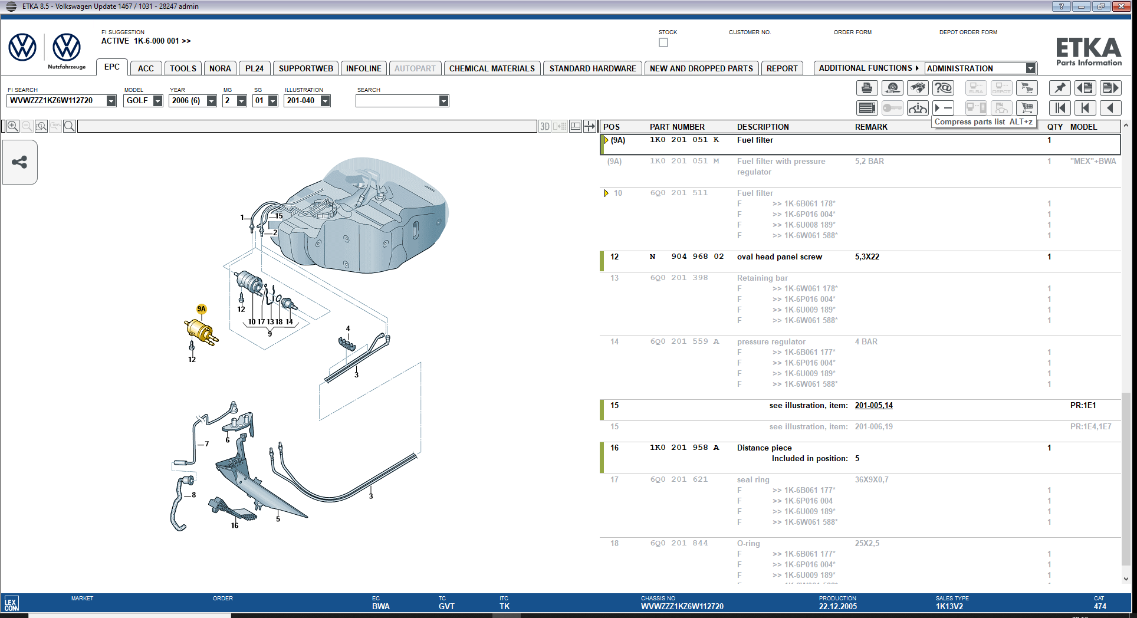Click the print icon in the toolbar

[x=866, y=88]
